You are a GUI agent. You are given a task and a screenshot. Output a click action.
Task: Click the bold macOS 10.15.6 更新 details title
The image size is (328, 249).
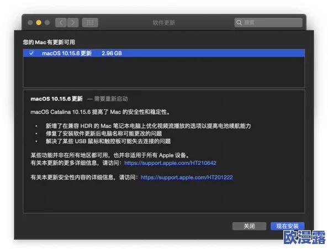(x=57, y=98)
